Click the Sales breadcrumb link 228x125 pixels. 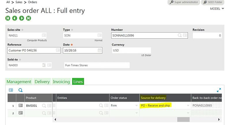coord(19,2)
